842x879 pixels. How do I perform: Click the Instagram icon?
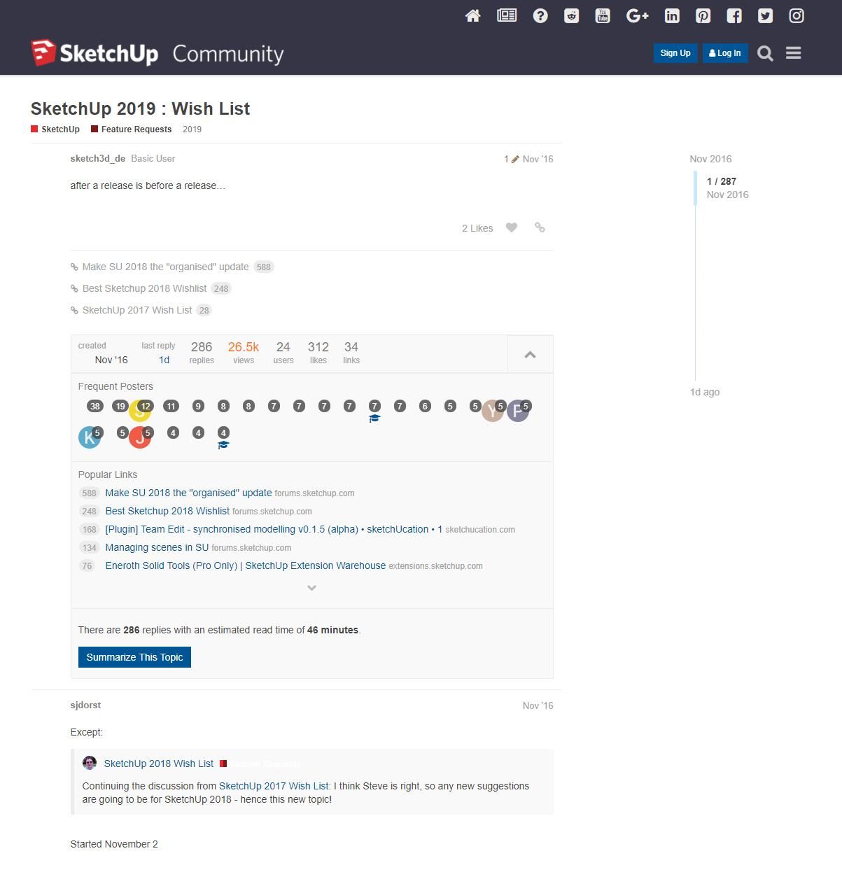pos(797,16)
